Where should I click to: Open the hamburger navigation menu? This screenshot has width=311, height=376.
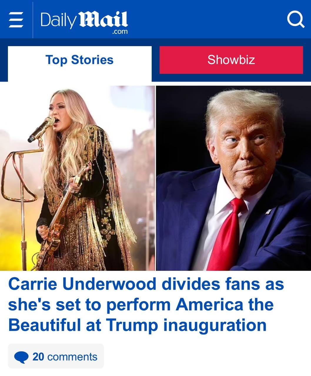coord(16,20)
